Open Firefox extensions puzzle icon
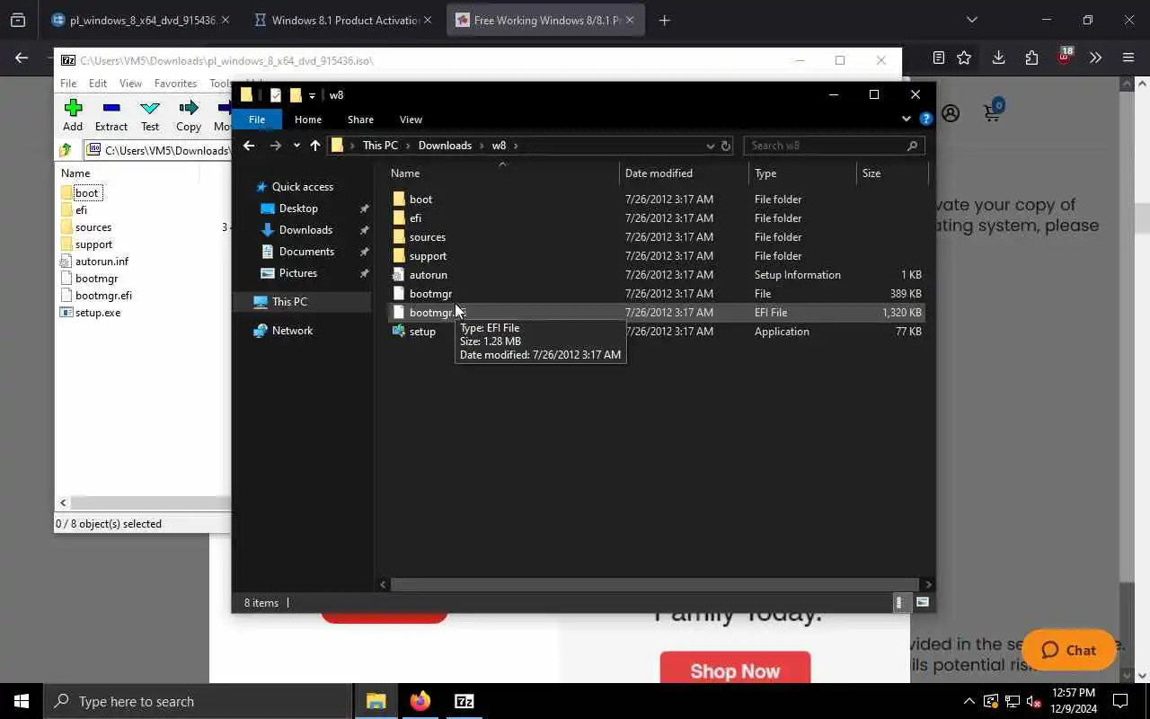 [x=1031, y=58]
